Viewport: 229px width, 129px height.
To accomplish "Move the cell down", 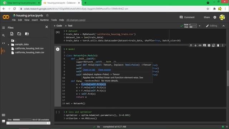I will pos(195,46).
